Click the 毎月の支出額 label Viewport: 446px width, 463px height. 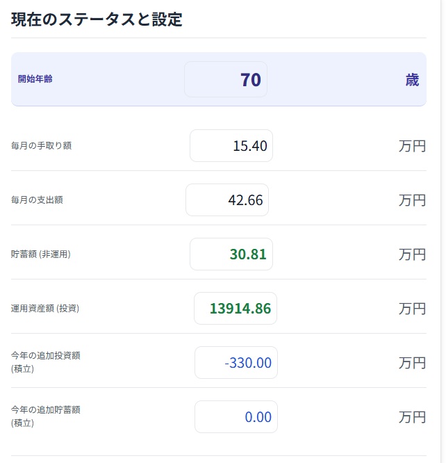(x=37, y=200)
